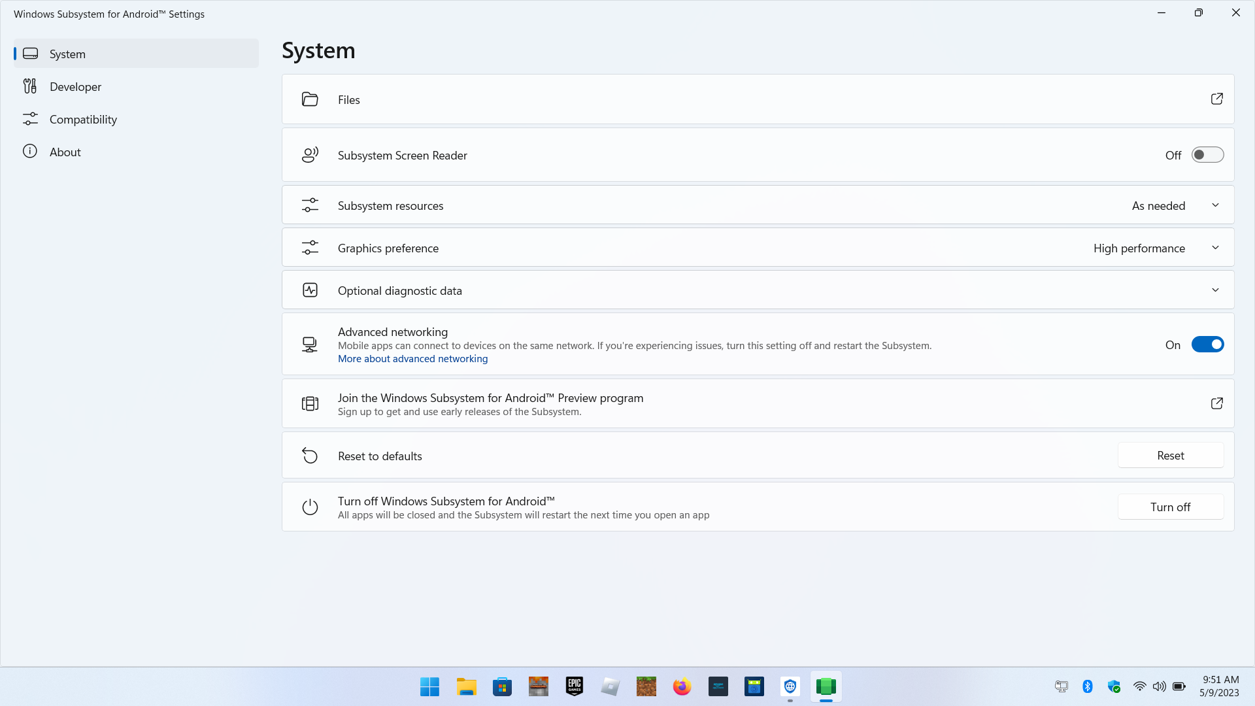Turn on Subsystem Screen Reader toggle

click(x=1207, y=155)
